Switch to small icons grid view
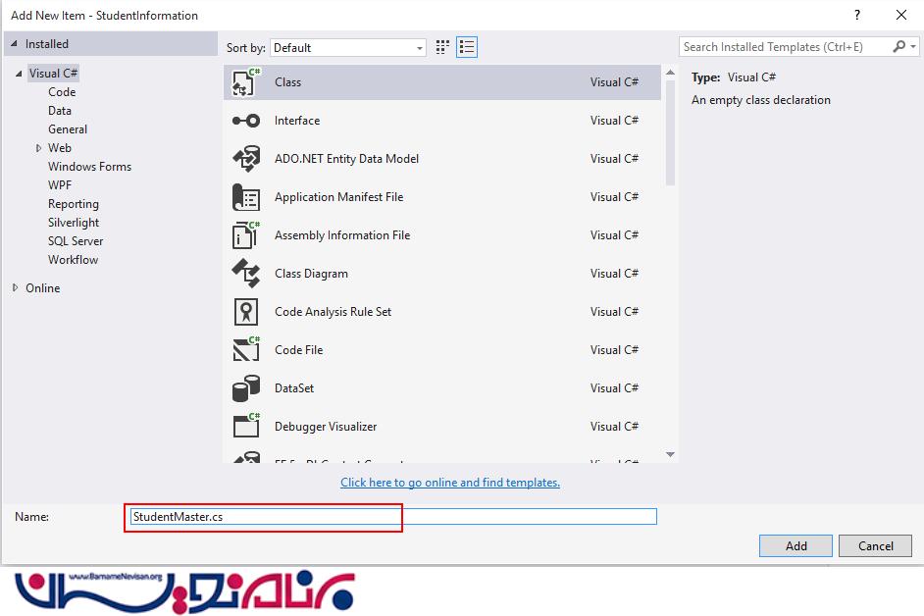 point(442,47)
